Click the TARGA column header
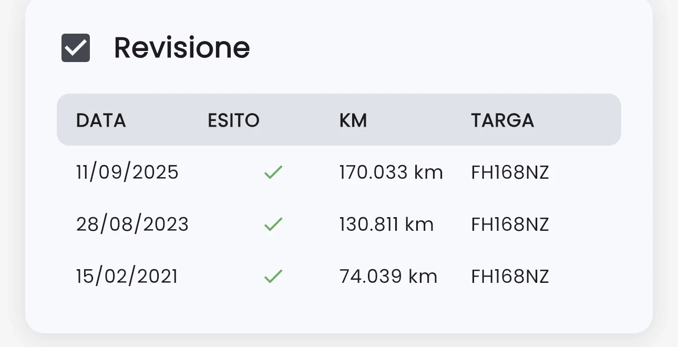Screen dimensions: 678x347 point(502,120)
